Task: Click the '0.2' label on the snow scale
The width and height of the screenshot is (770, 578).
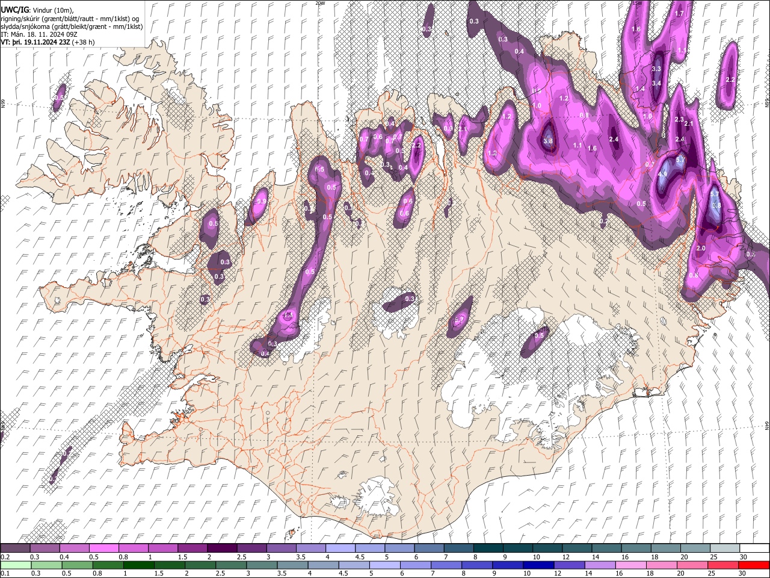Action: point(4,557)
